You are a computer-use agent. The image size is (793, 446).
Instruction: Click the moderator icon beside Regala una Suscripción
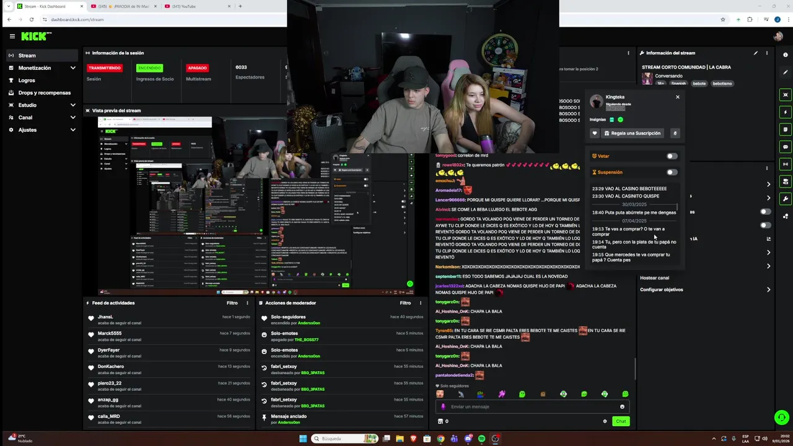[x=675, y=133]
